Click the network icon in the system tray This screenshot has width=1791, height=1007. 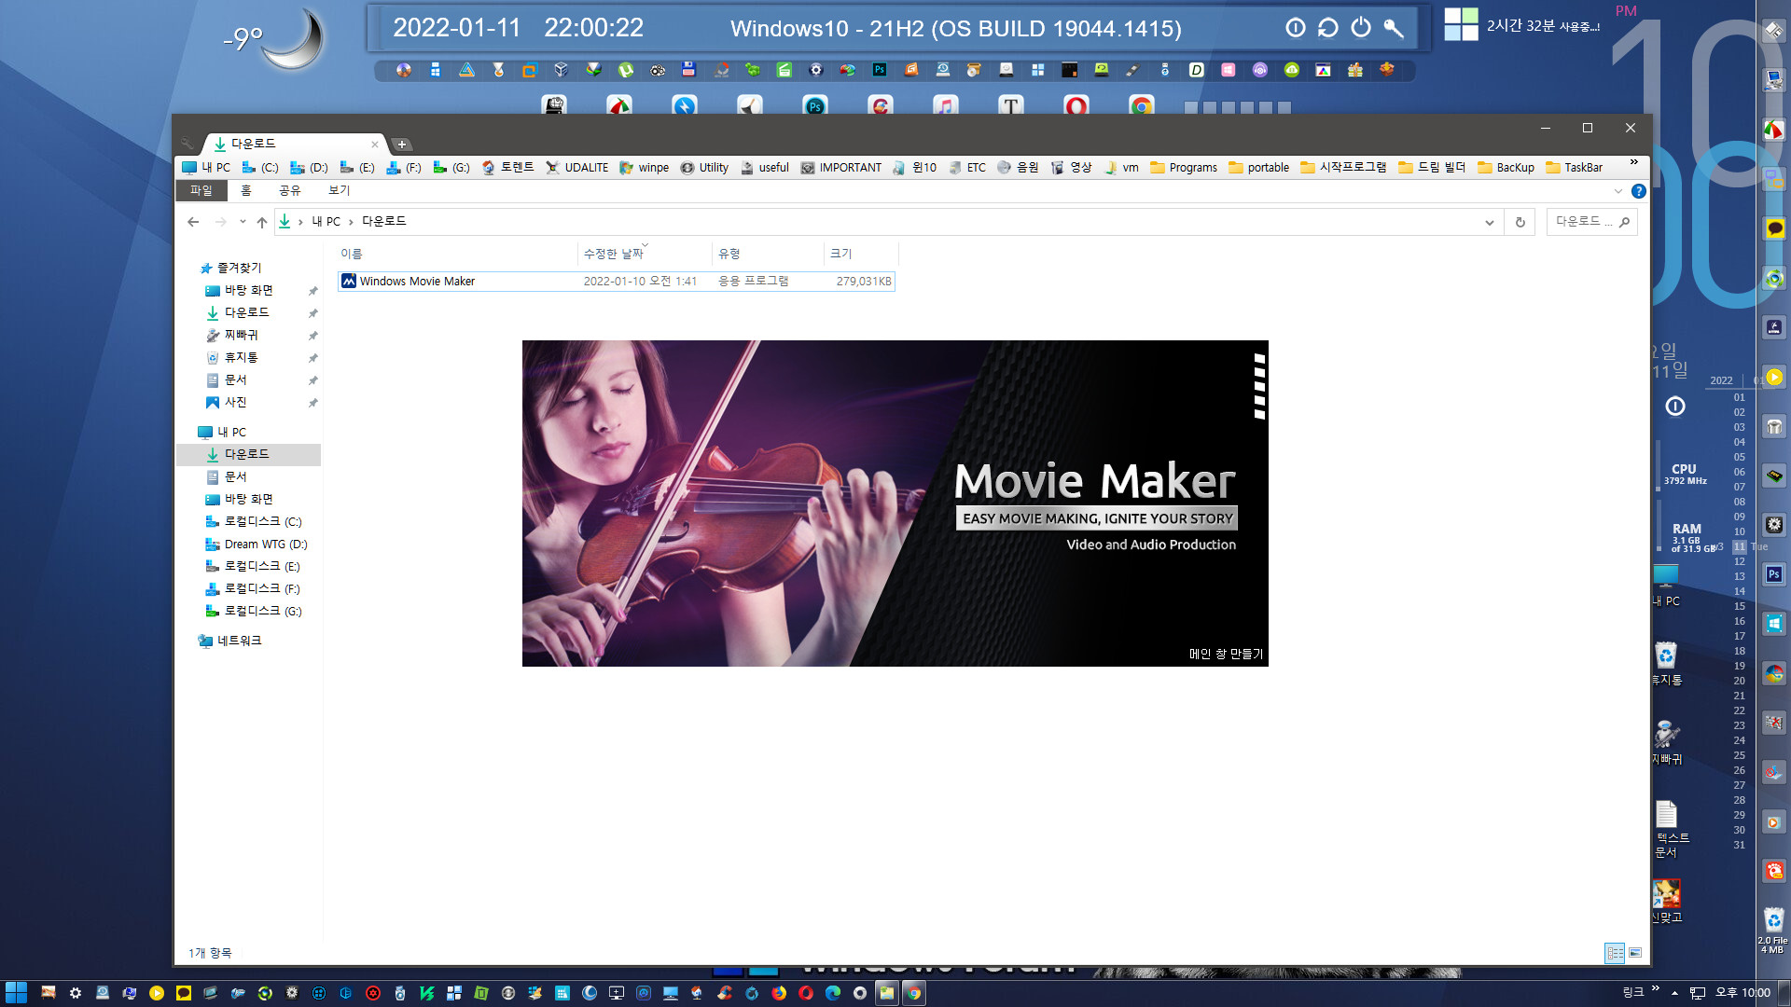click(1698, 993)
